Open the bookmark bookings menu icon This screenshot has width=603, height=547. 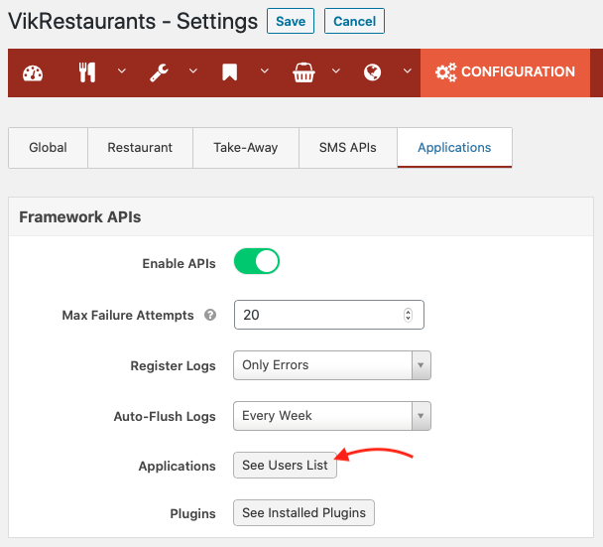pos(229,72)
